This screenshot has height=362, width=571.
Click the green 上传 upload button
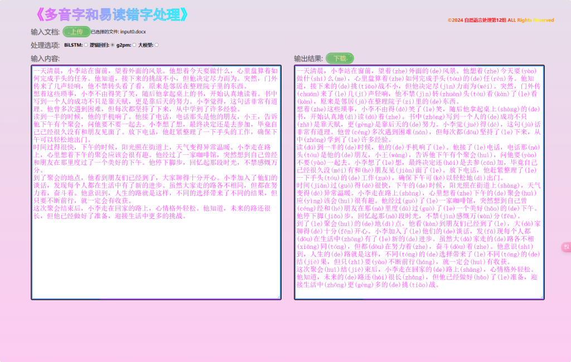[76, 32]
